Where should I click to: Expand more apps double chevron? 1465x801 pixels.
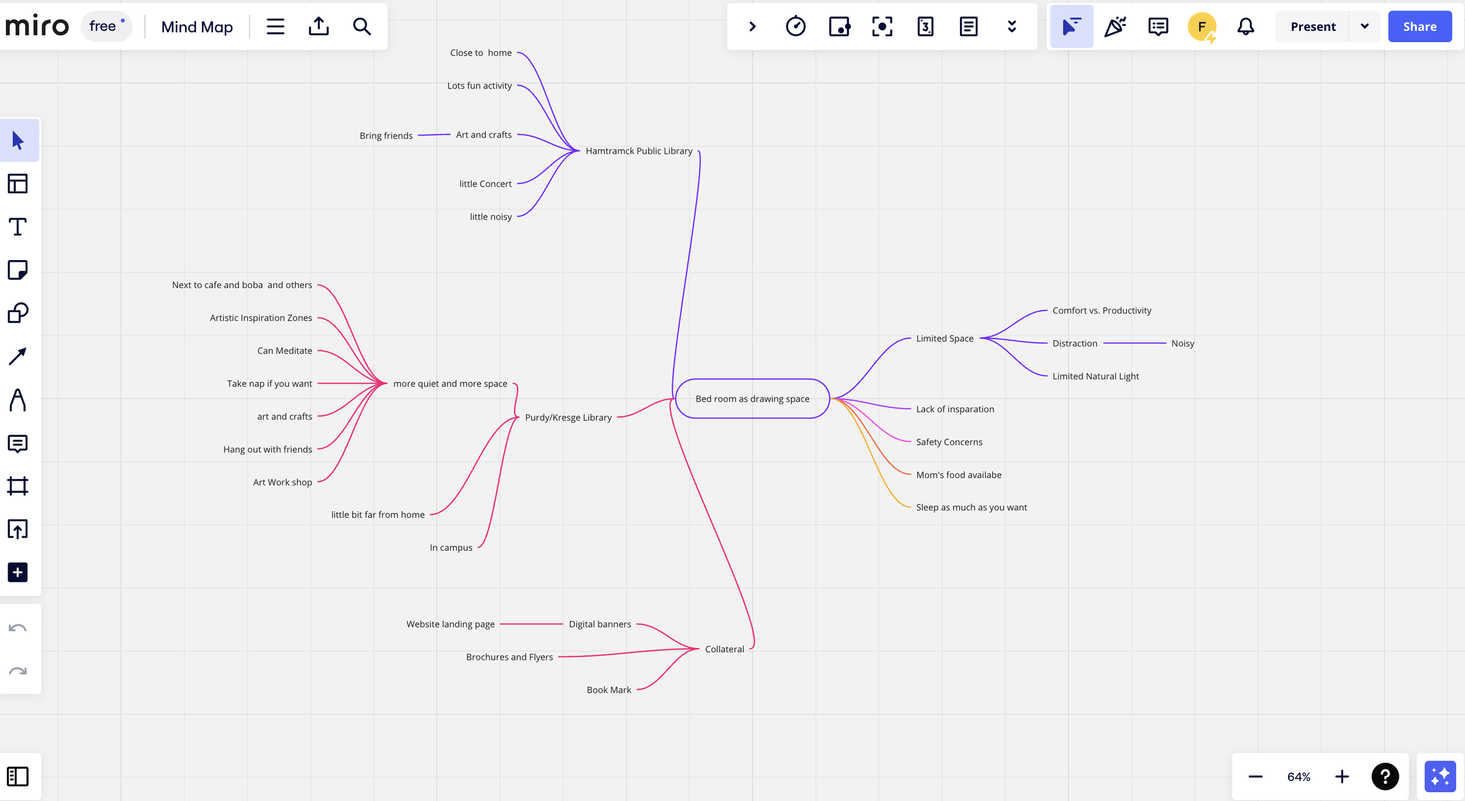[x=1011, y=26]
